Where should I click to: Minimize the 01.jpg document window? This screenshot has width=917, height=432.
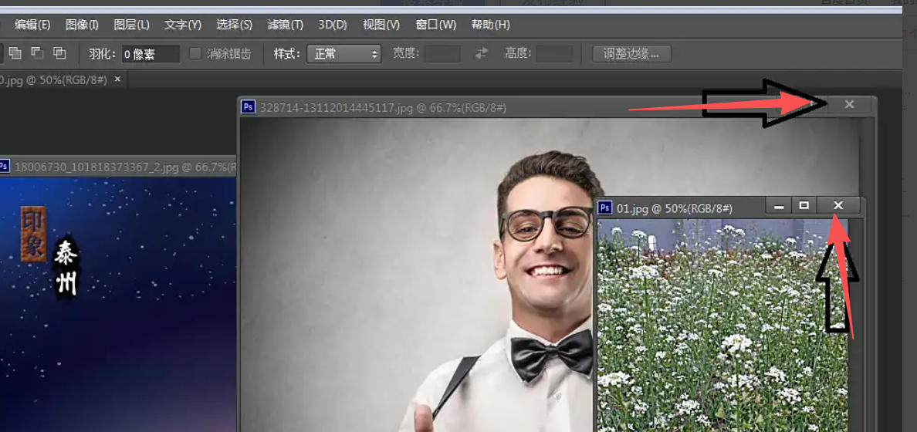tap(780, 206)
